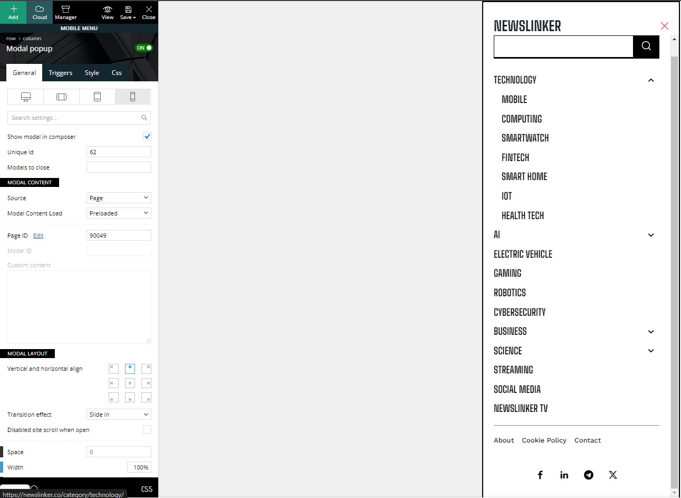
Task: Collapse the Technology submenu
Action: [651, 80]
